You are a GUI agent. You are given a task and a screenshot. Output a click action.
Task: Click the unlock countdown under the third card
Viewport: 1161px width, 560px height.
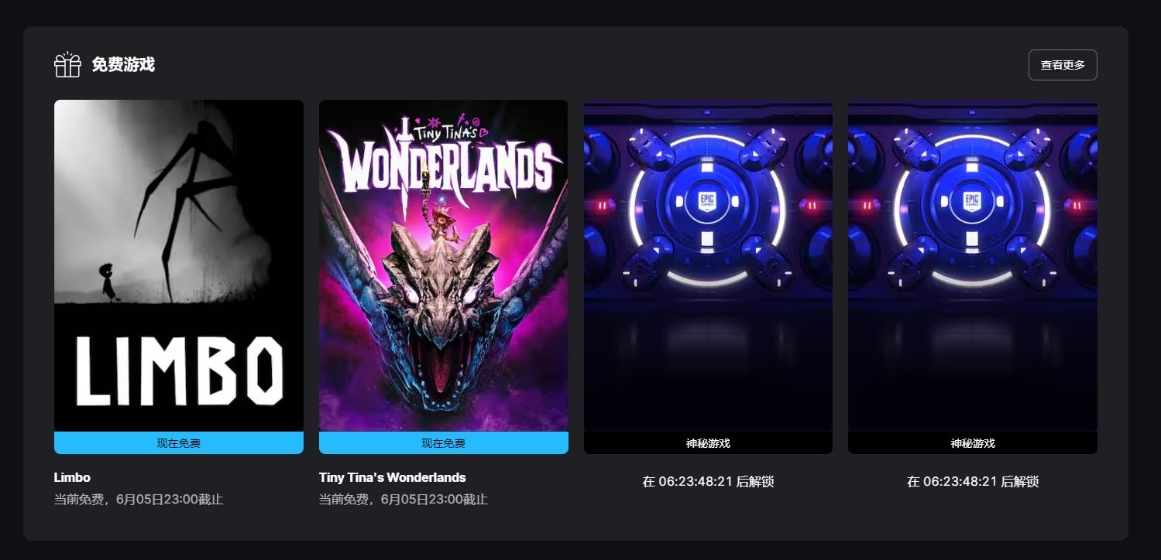tap(708, 481)
